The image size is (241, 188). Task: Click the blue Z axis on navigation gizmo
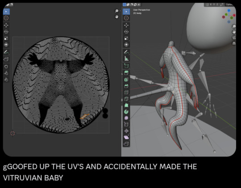(x=229, y=10)
